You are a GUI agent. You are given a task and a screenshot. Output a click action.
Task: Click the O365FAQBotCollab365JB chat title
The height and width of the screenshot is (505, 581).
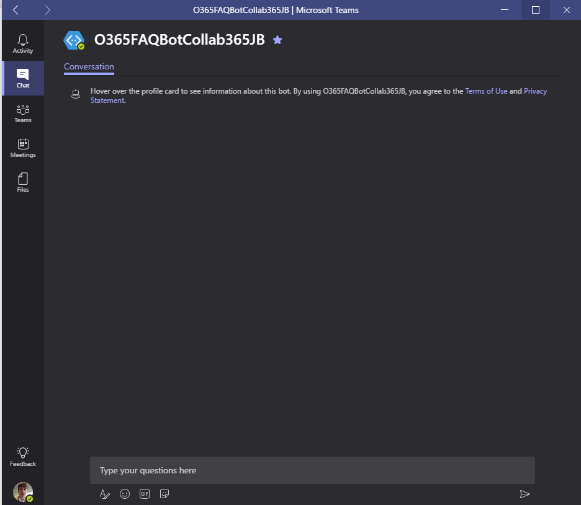point(179,40)
